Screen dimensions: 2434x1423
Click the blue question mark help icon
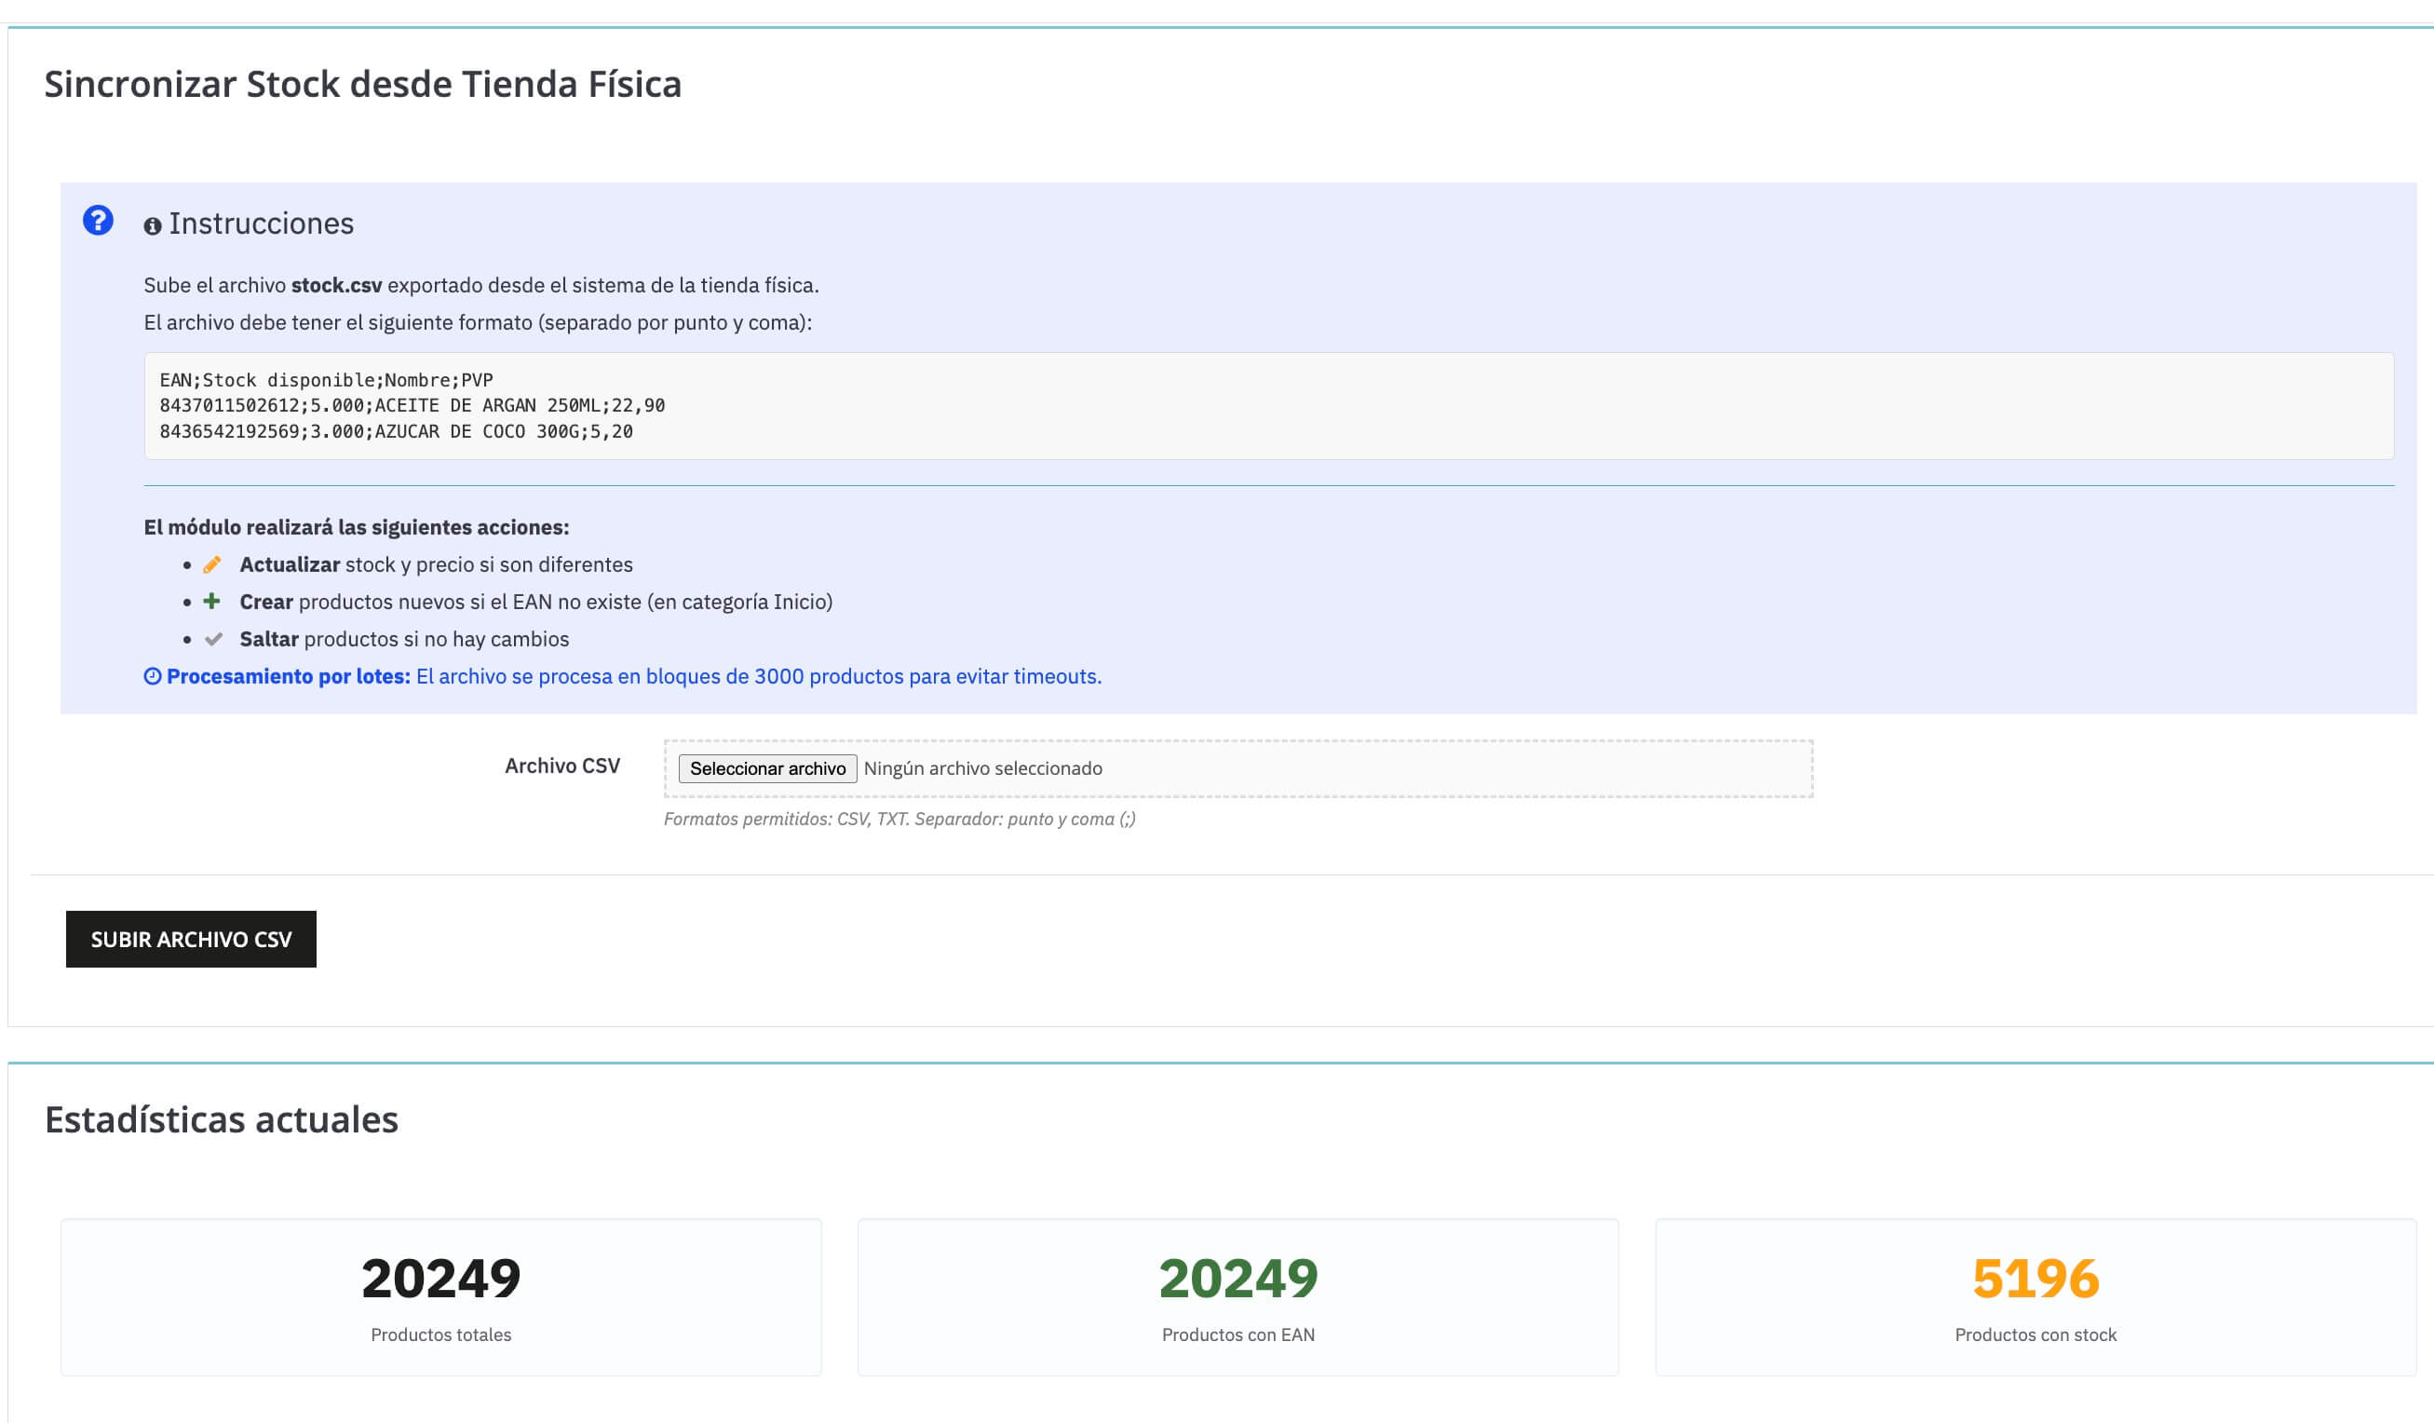[98, 221]
